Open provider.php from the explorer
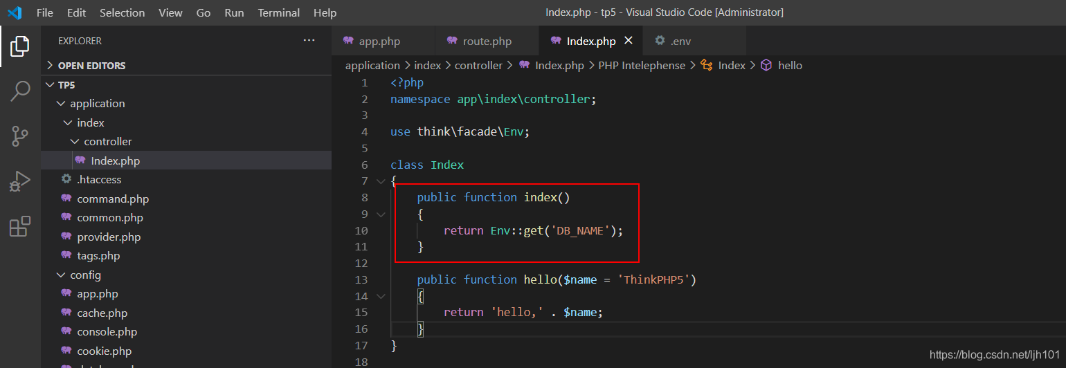Viewport: 1066px width, 368px height. pyautogui.click(x=186, y=237)
